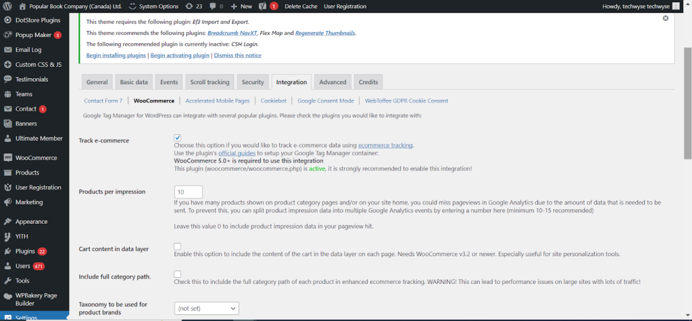Viewport: 692px width, 321px height.
Task: Click the Begin installing plugins link
Action: [x=116, y=55]
